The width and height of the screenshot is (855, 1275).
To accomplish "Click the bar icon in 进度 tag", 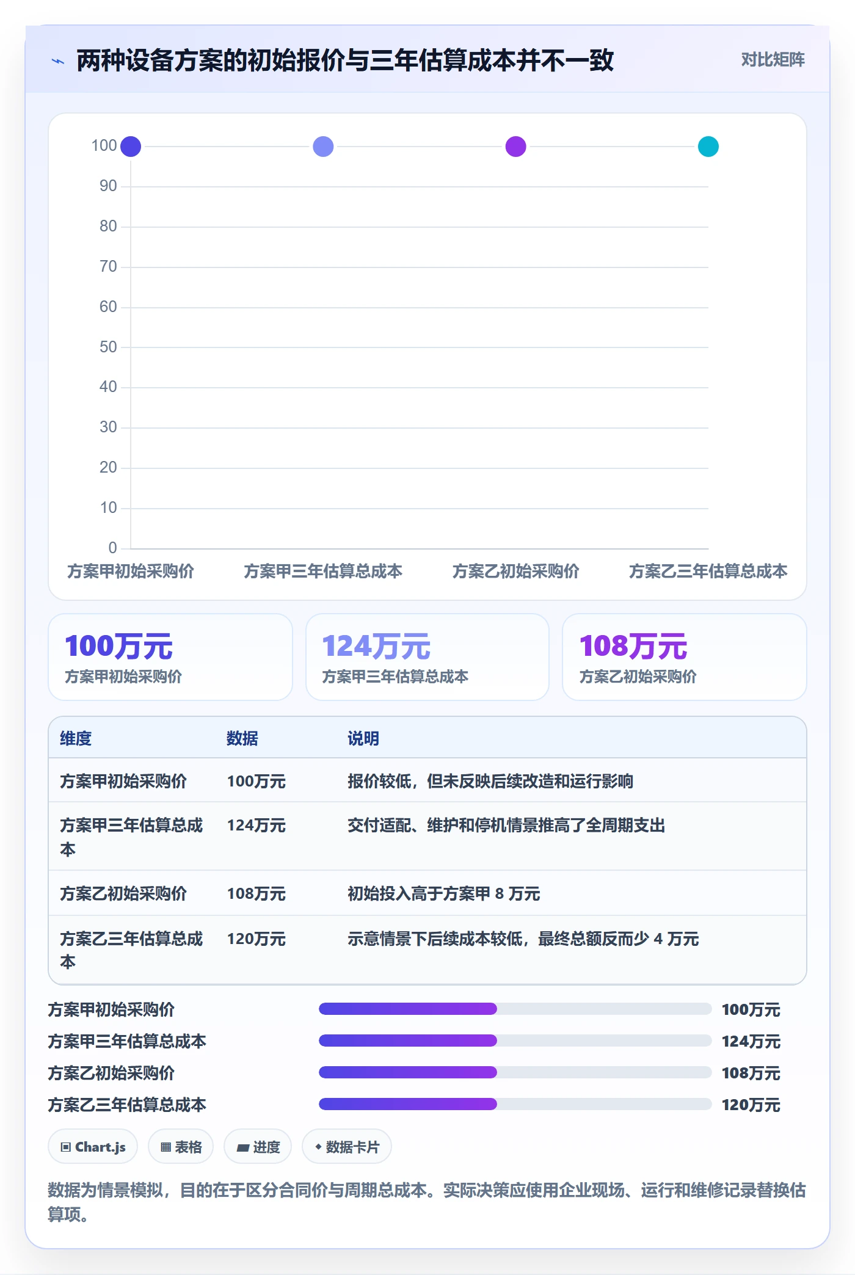I will coord(242,1148).
